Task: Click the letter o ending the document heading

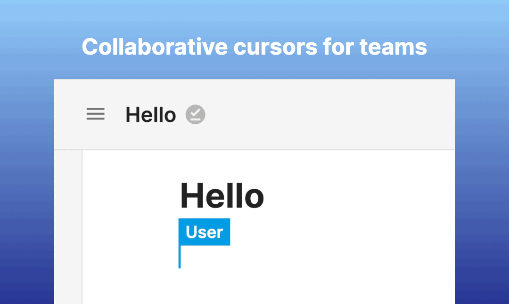Action: pos(254,198)
